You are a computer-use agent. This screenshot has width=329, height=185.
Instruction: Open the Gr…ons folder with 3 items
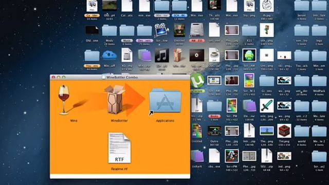coord(267,81)
